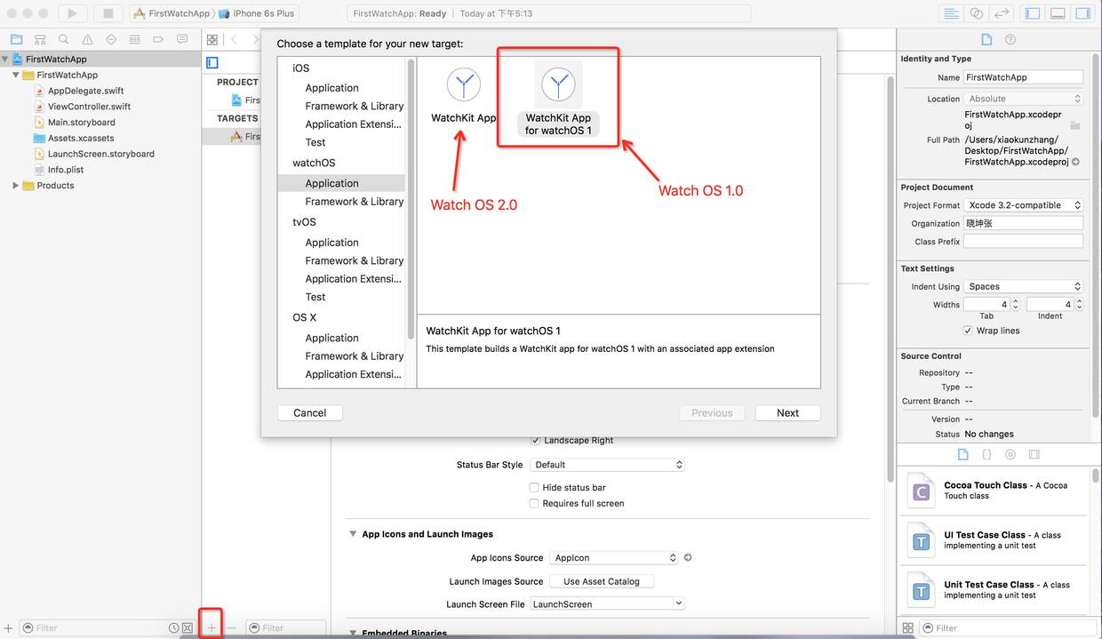Open the Location Absolute dropdown
This screenshot has width=1102, height=639.
[x=1023, y=99]
